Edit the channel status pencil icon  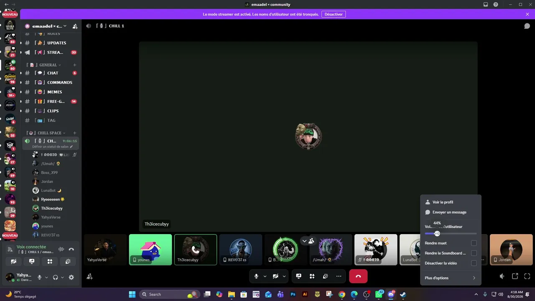[x=71, y=147]
